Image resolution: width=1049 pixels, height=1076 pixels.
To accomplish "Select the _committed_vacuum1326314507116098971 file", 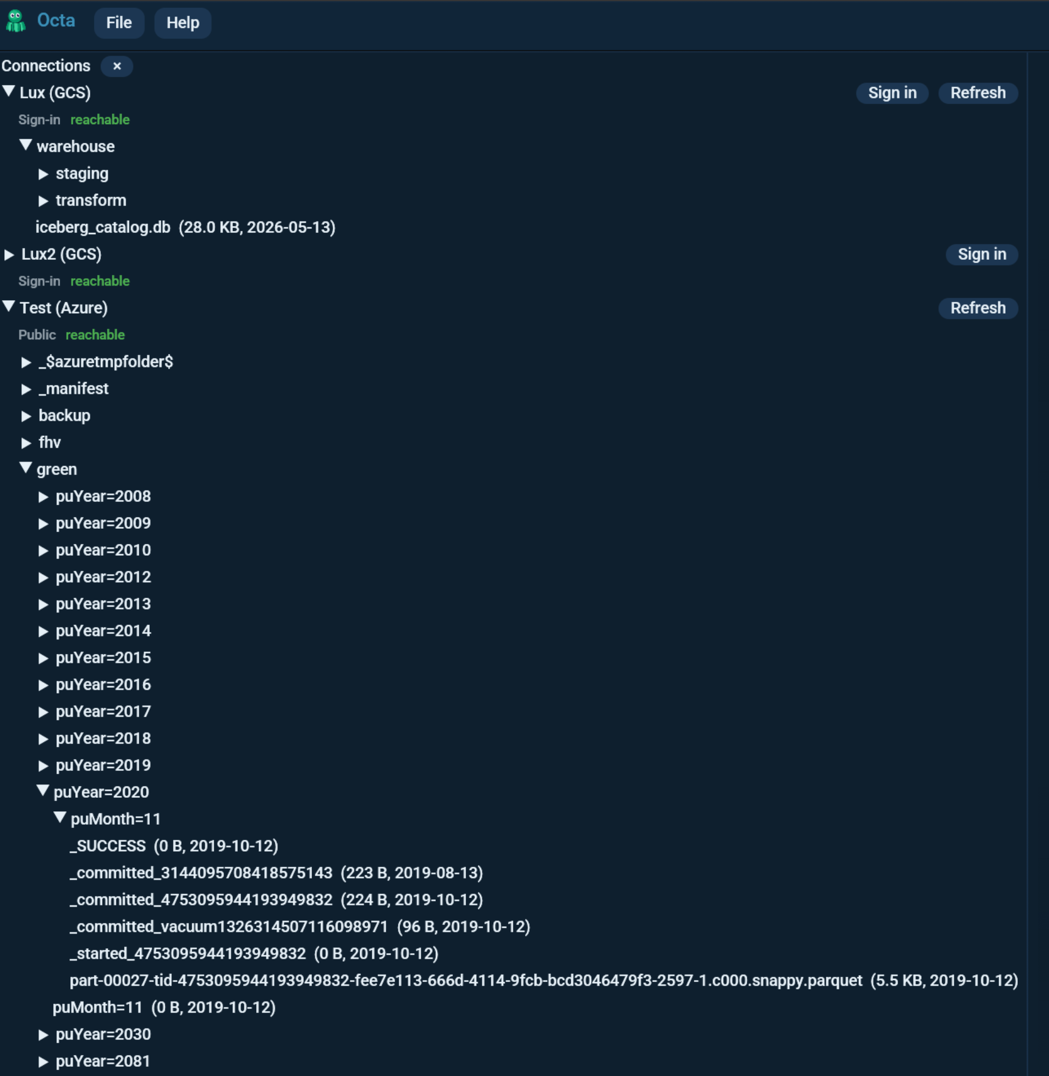I will [x=300, y=927].
